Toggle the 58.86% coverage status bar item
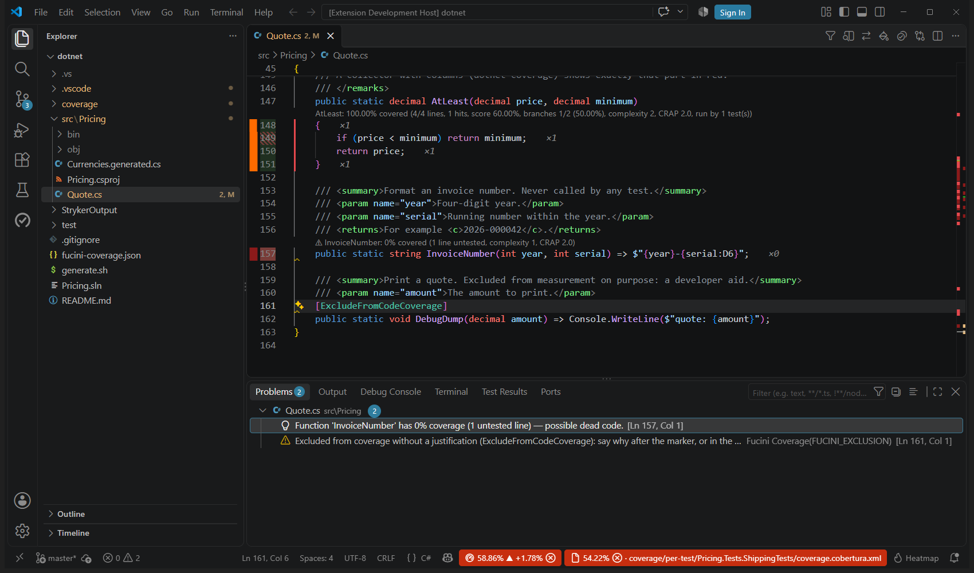The image size is (974, 573). click(x=510, y=558)
